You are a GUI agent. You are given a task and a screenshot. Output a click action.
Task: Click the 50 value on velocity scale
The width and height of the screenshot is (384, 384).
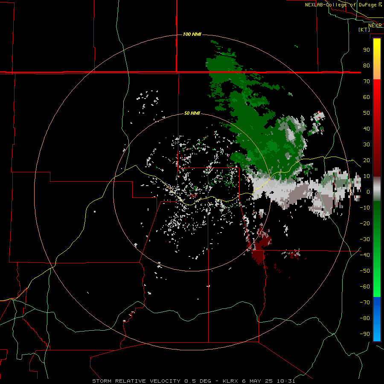coord(367,113)
